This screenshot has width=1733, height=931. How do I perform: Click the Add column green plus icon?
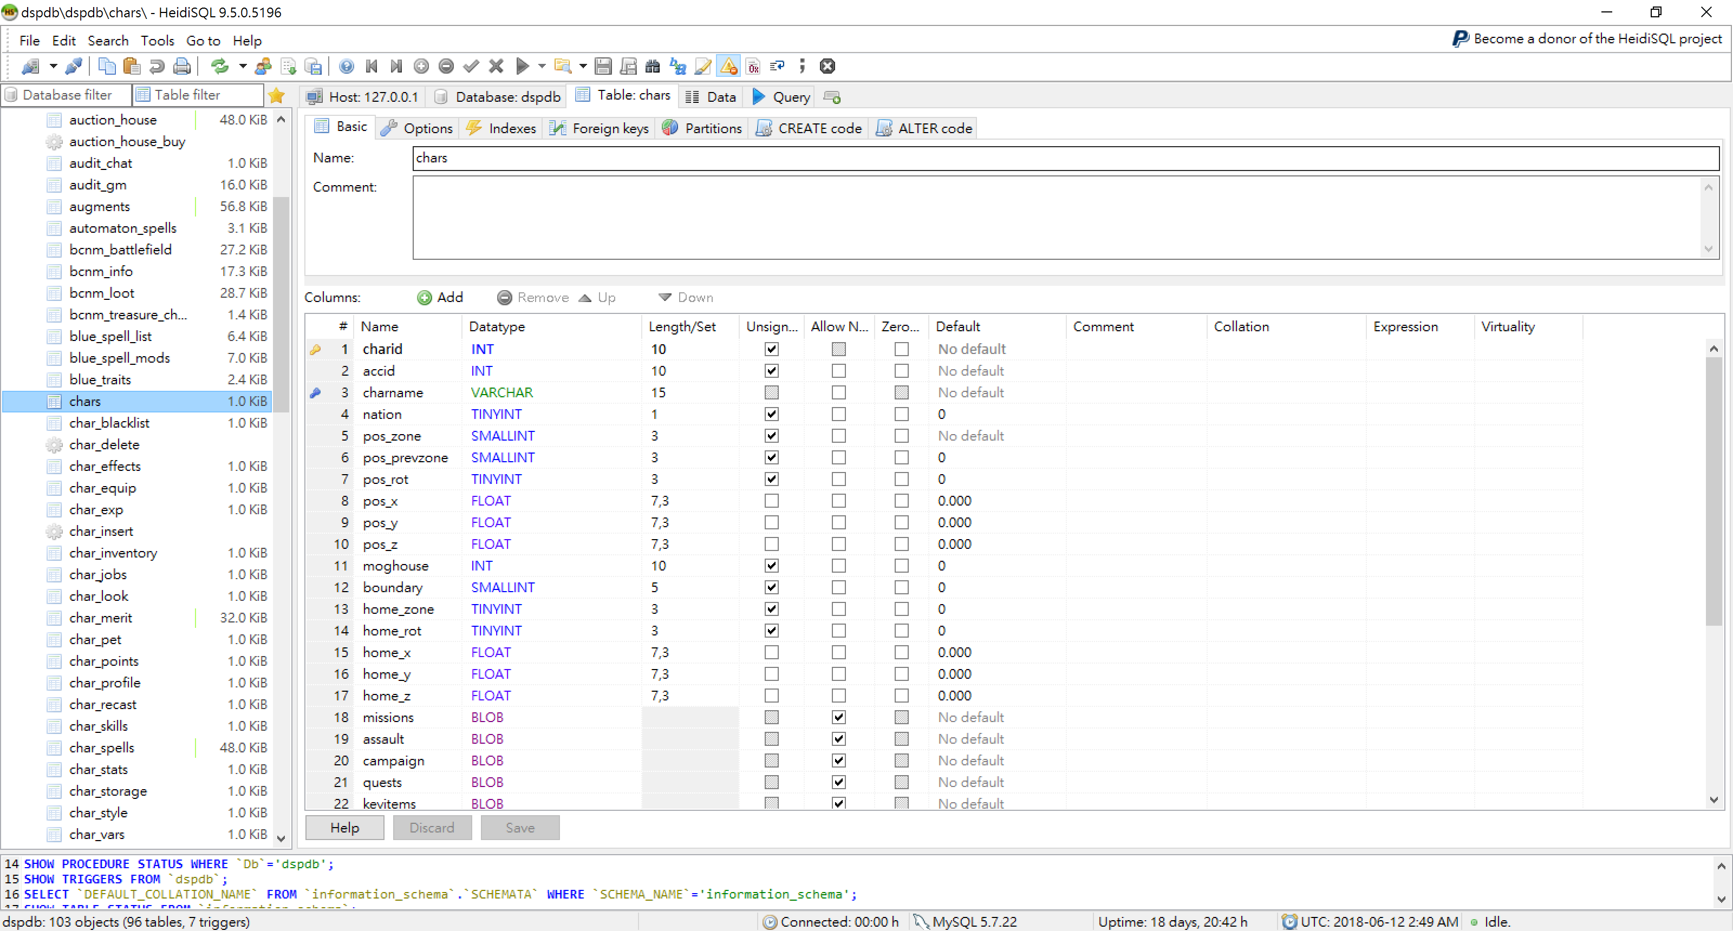tap(425, 297)
